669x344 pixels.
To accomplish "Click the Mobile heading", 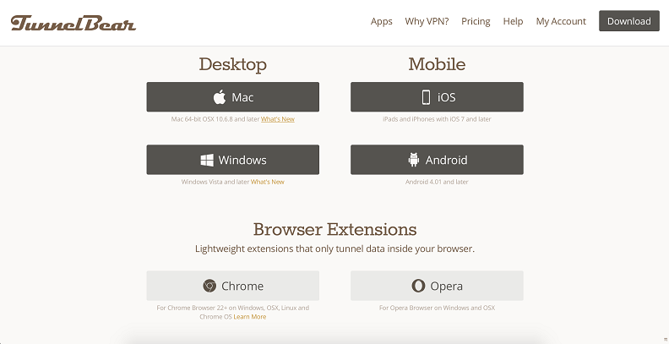I will 437,64.
